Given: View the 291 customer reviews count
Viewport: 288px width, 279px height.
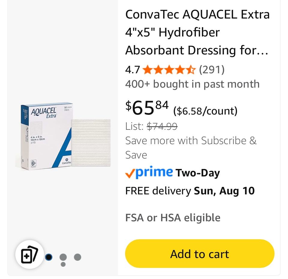Looking at the screenshot, I should click(x=212, y=70).
